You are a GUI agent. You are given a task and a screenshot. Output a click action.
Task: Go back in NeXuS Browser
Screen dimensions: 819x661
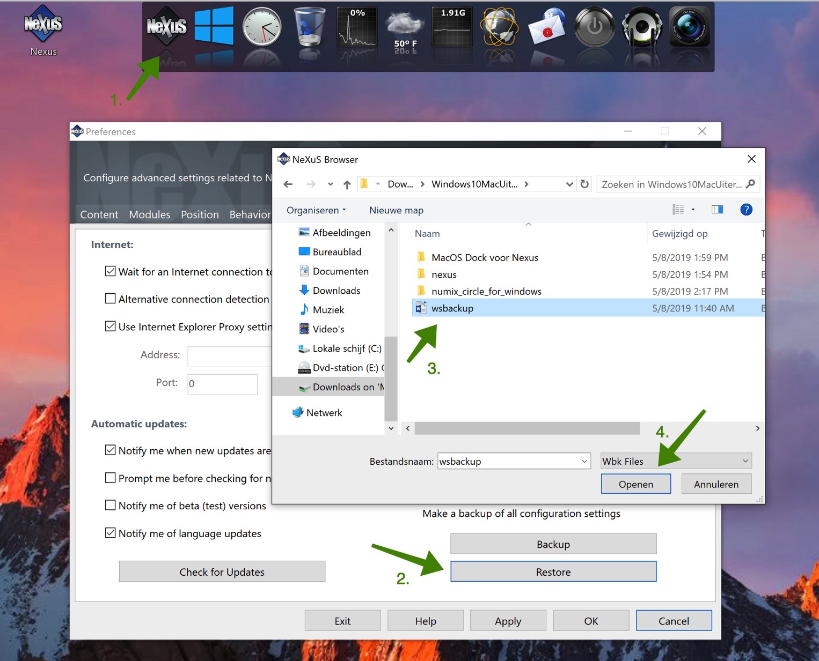tap(288, 184)
